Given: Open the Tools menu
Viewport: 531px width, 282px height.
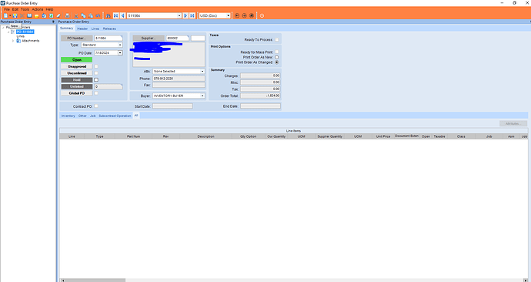Looking at the screenshot, I should [x=25, y=9].
